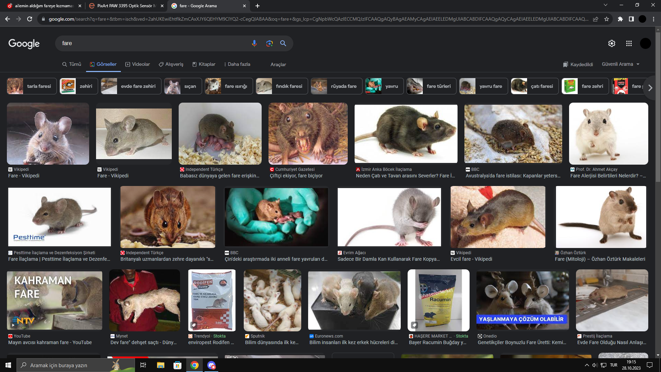The height and width of the screenshot is (372, 661).
Task: Select the fındık faresi chip
Action: pyautogui.click(x=282, y=86)
